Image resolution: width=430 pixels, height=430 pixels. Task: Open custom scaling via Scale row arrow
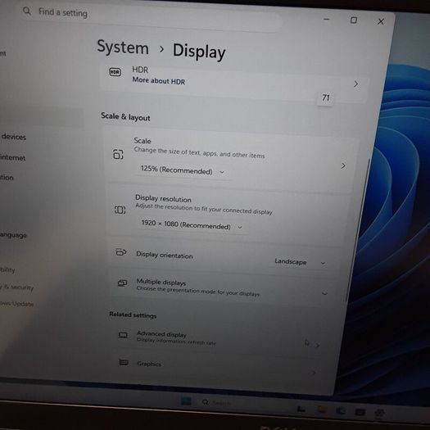(x=343, y=165)
